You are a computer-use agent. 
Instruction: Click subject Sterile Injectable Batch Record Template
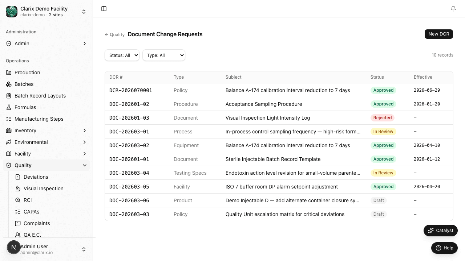coord(273,159)
